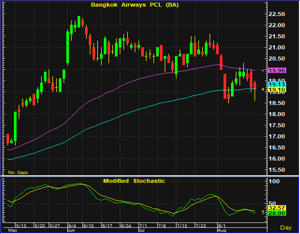Screen dimensions: 300x234
Task: Click the 7/23 date marker
Action: pos(201,225)
